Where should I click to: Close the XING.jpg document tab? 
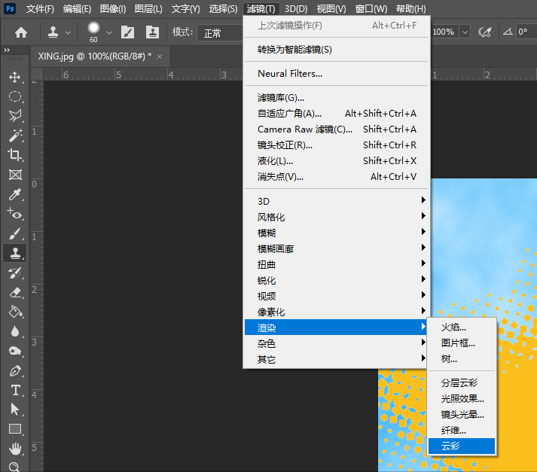160,56
